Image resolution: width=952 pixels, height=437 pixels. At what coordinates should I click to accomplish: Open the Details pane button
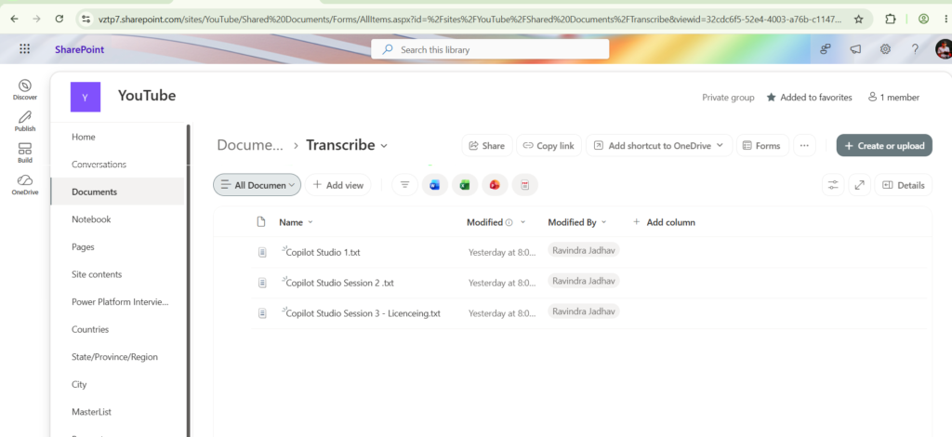[903, 185]
